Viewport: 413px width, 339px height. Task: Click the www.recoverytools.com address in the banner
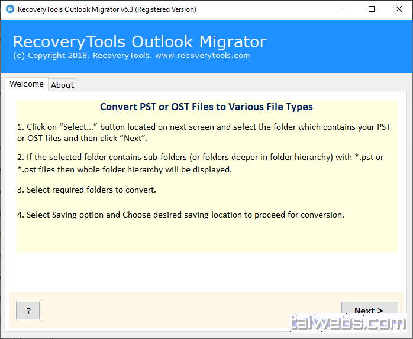[x=202, y=56]
